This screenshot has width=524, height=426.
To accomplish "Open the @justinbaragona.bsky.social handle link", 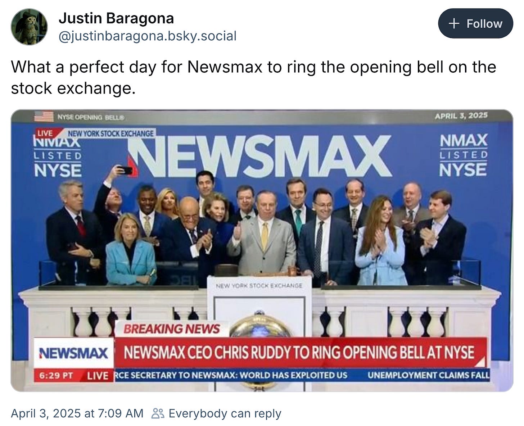I will click(148, 36).
